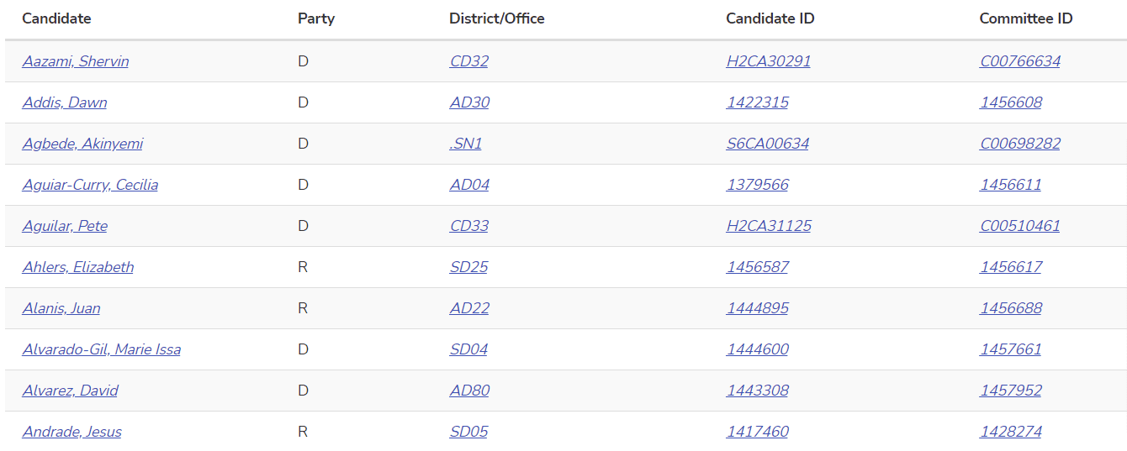The height and width of the screenshot is (451, 1127).
Task: Click the Aguilar, Pete name link
Action: (x=65, y=226)
